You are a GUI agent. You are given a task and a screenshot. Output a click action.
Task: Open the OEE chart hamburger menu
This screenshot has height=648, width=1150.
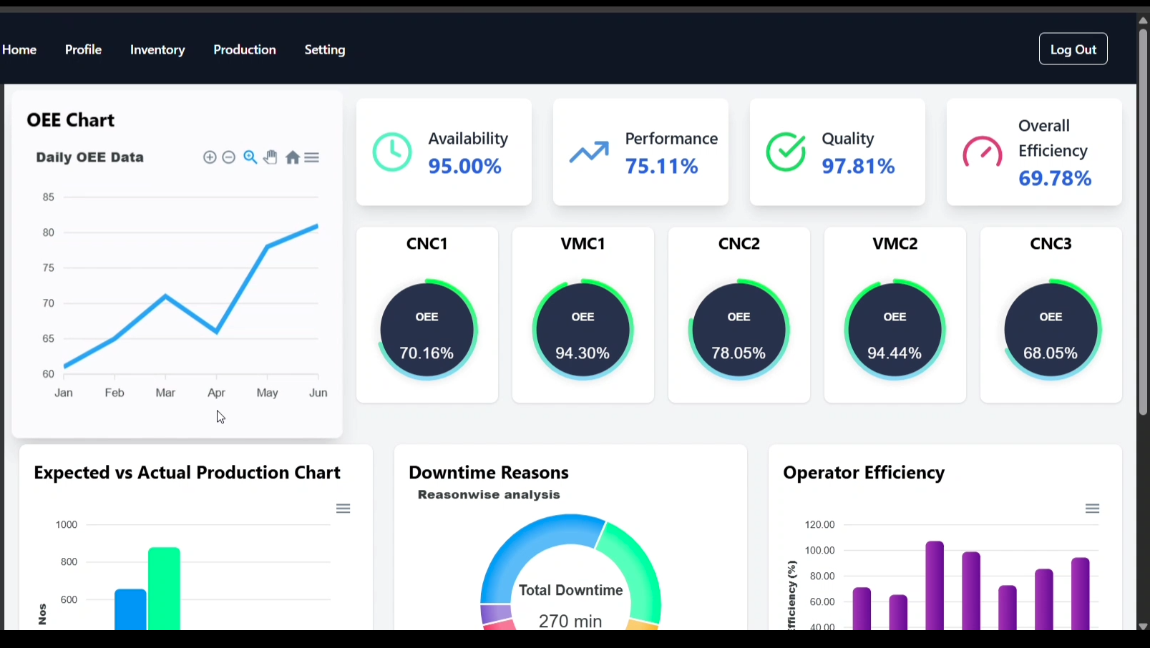tap(312, 157)
